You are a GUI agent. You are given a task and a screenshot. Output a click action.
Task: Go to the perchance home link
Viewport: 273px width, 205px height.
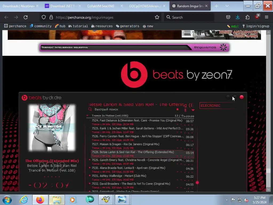click(15, 26)
